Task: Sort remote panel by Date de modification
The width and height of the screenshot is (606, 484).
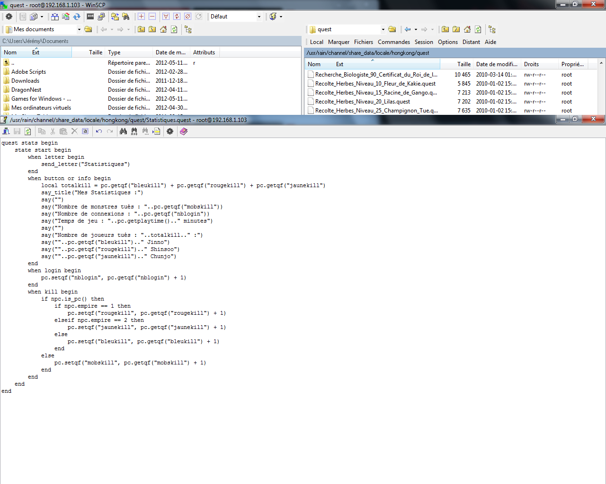Action: pyautogui.click(x=497, y=64)
